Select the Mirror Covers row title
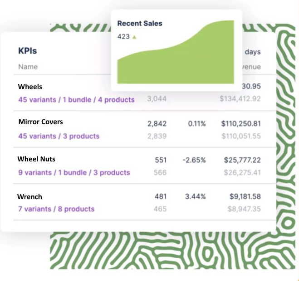 41,122
